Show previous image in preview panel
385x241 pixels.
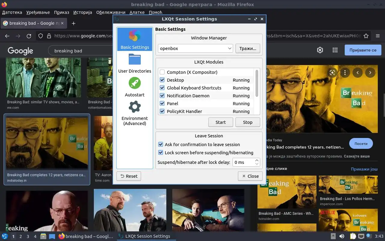click(358, 72)
